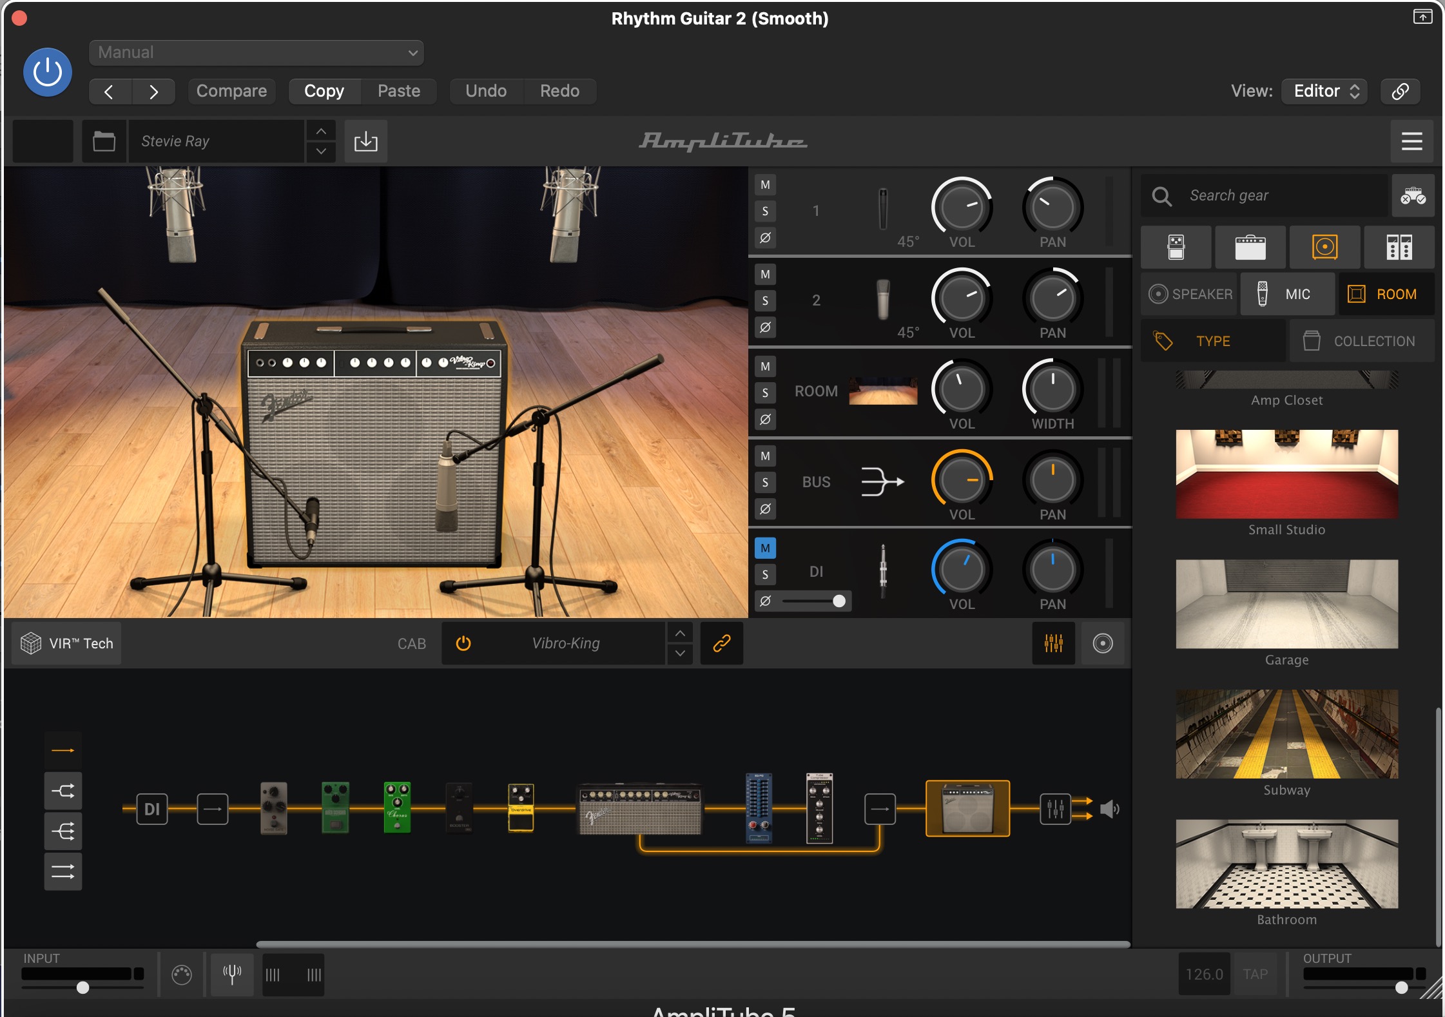Invert phase on mic channel 2
Screen dimensions: 1445x1017
click(765, 327)
